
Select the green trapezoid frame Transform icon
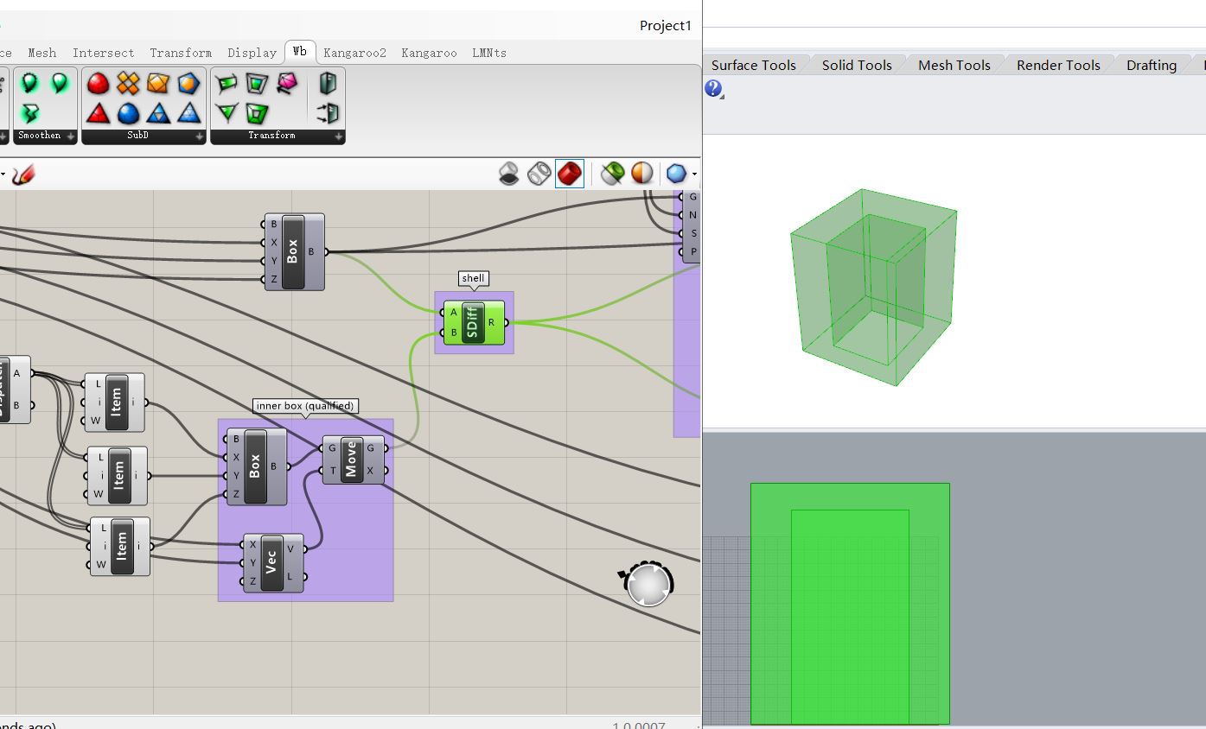click(257, 83)
